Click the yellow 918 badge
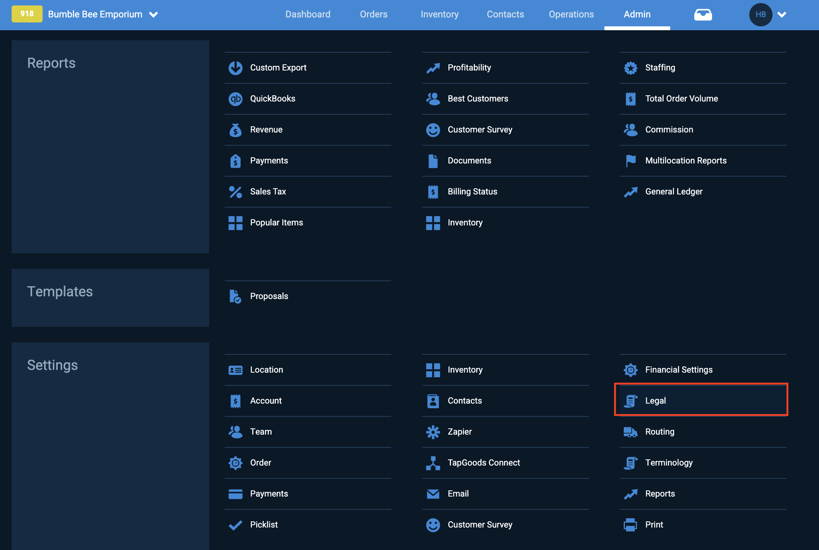 coord(27,14)
